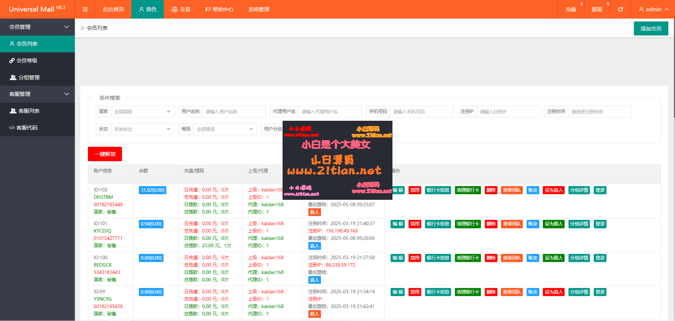Viewport: 675px width, 321px height.
Task: Click the hamburger menu collapse icon
Action: pyautogui.click(x=85, y=9)
